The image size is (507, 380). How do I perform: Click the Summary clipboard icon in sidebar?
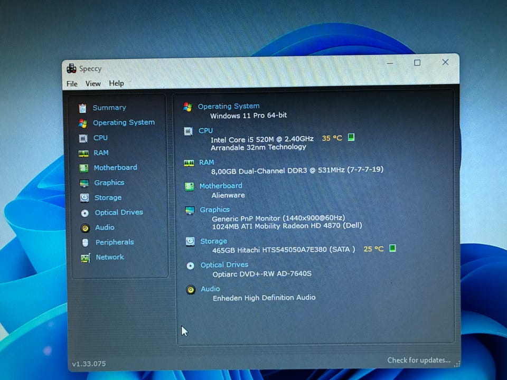click(82, 108)
